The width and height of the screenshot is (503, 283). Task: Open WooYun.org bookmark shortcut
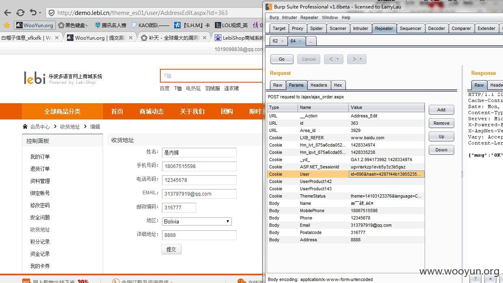35,25
